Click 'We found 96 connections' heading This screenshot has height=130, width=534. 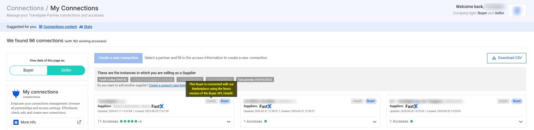[x=35, y=41]
